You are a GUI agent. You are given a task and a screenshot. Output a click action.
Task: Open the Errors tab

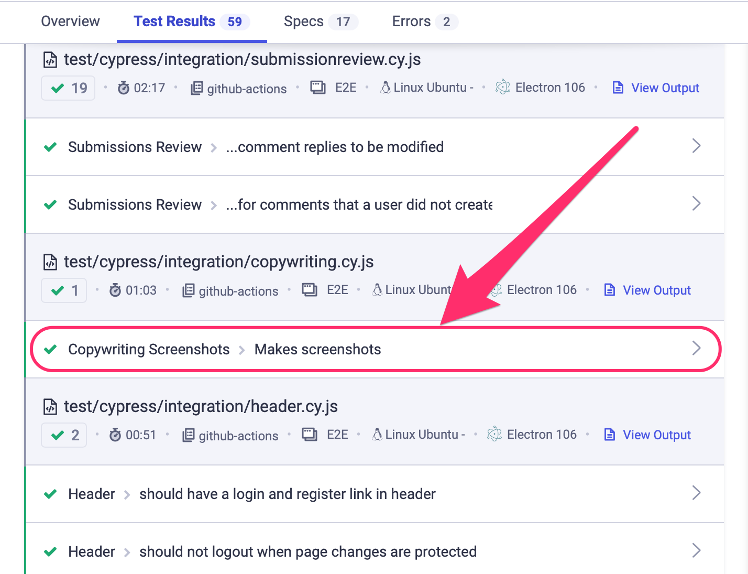pos(411,21)
